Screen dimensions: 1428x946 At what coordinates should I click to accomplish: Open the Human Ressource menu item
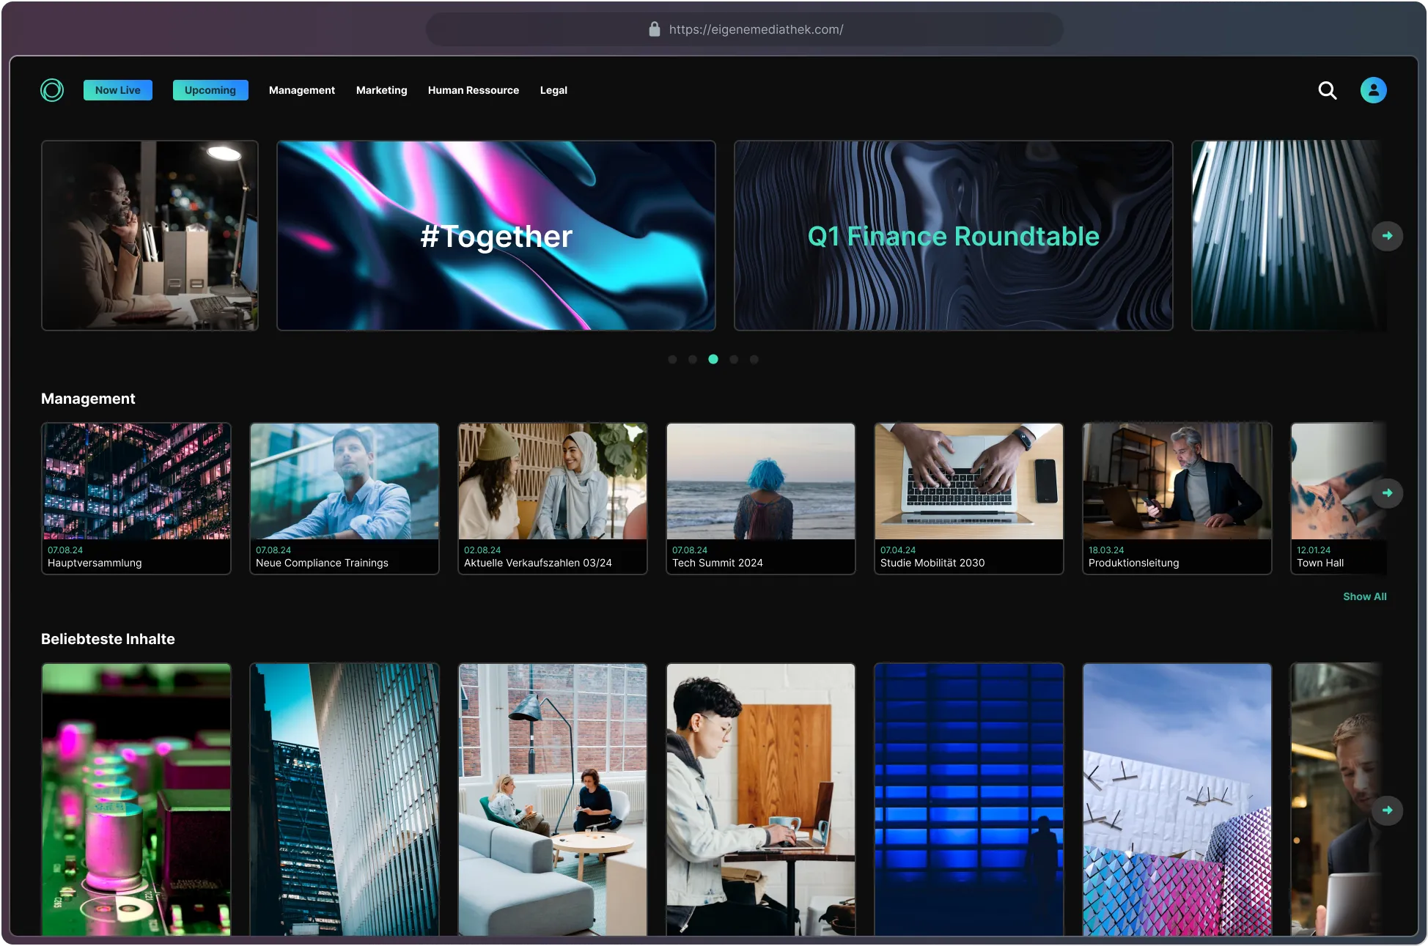tap(474, 90)
